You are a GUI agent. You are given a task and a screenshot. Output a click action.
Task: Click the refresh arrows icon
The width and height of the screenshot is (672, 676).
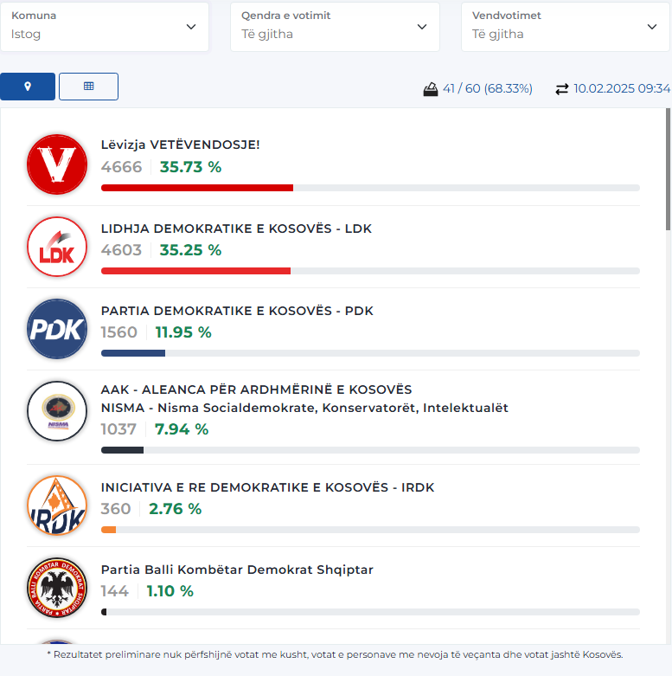click(561, 89)
